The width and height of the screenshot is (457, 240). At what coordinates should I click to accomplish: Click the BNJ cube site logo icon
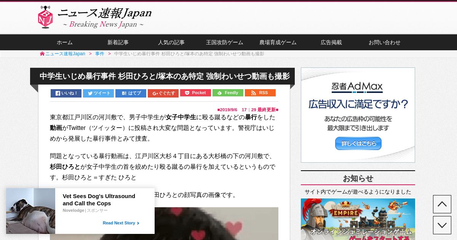click(45, 17)
